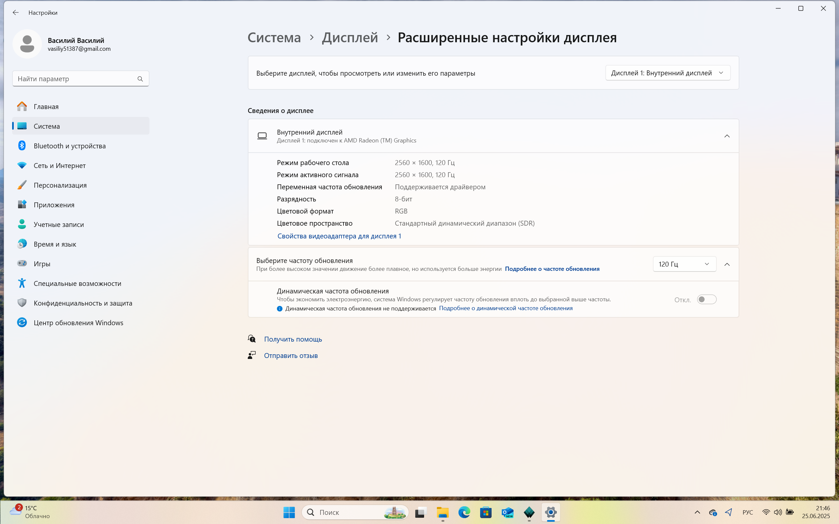Click the email vasiliy51387@gmail.com
This screenshot has width=839, height=524.
click(79, 49)
